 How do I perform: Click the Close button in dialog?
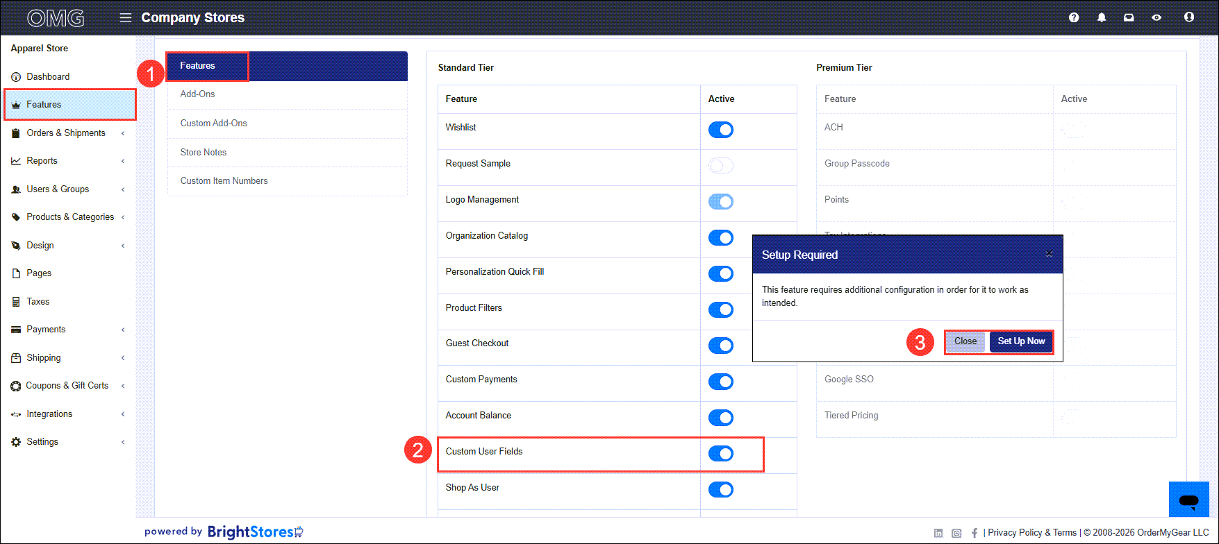[965, 341]
